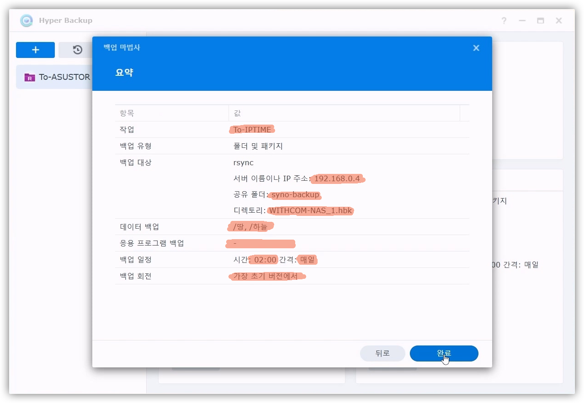The height and width of the screenshot is (403, 584).
Task: Click the 값 column header
Action: click(237, 113)
